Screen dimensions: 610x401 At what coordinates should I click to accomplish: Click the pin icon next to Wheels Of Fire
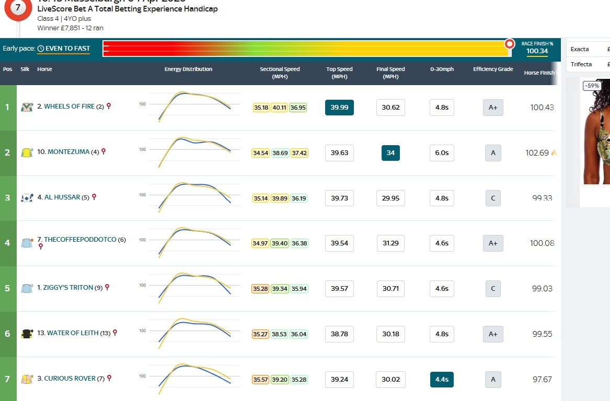(109, 106)
